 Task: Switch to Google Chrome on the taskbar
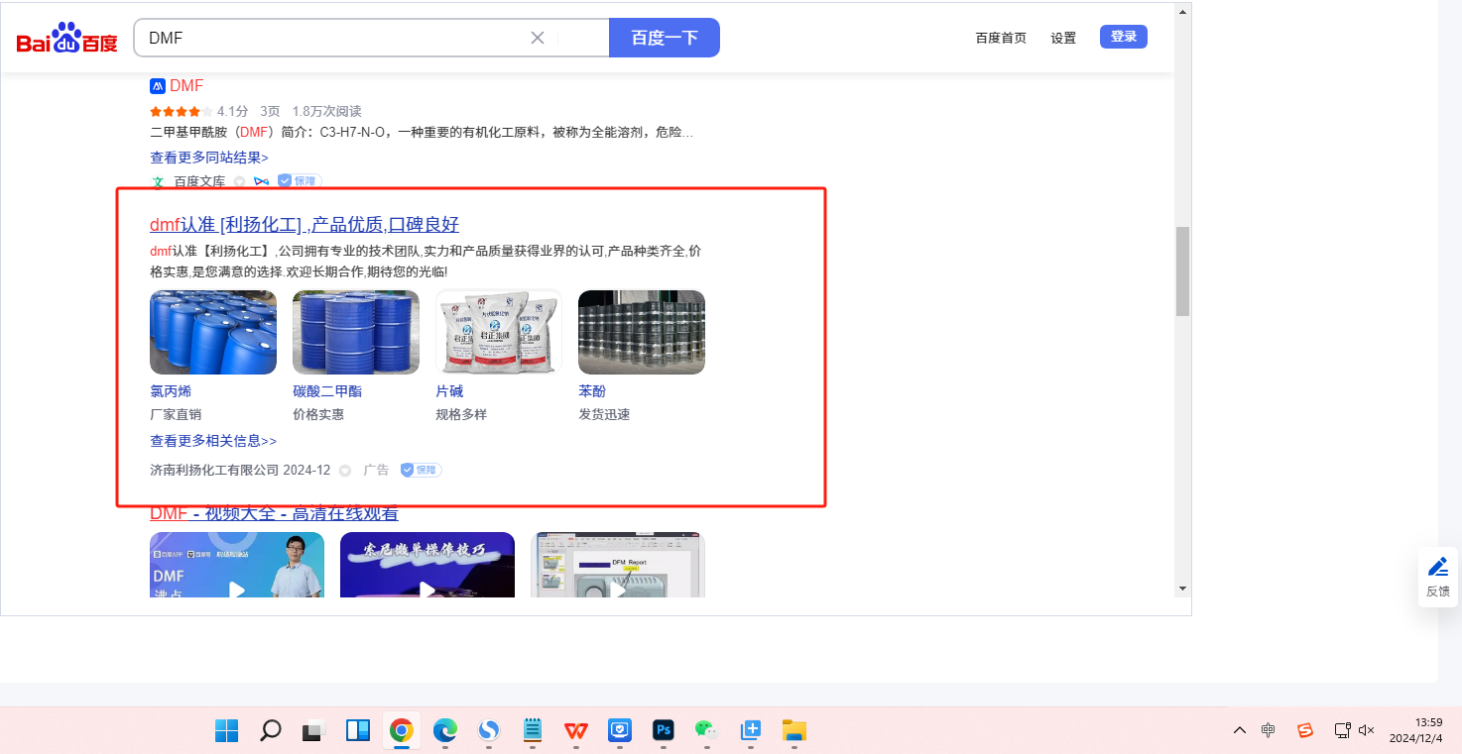[402, 730]
